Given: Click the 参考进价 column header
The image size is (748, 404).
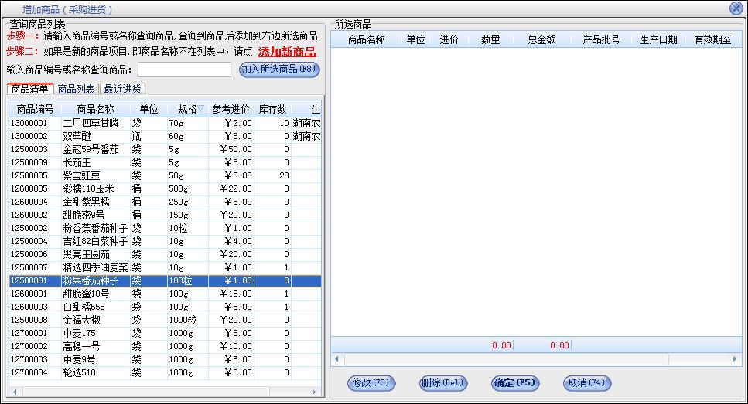Looking at the screenshot, I should click(231, 109).
